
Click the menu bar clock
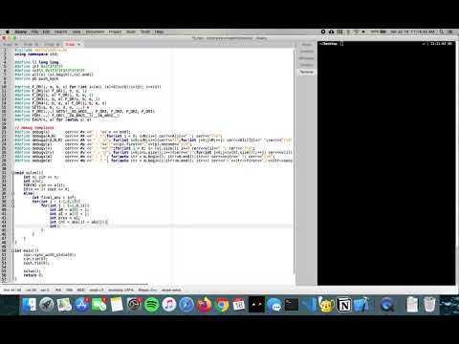point(412,32)
